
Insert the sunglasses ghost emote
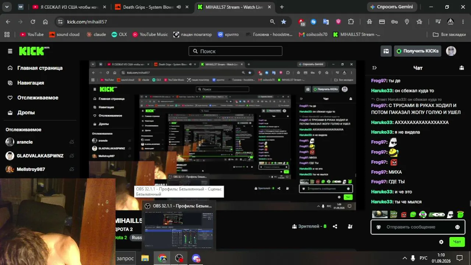tap(450, 214)
